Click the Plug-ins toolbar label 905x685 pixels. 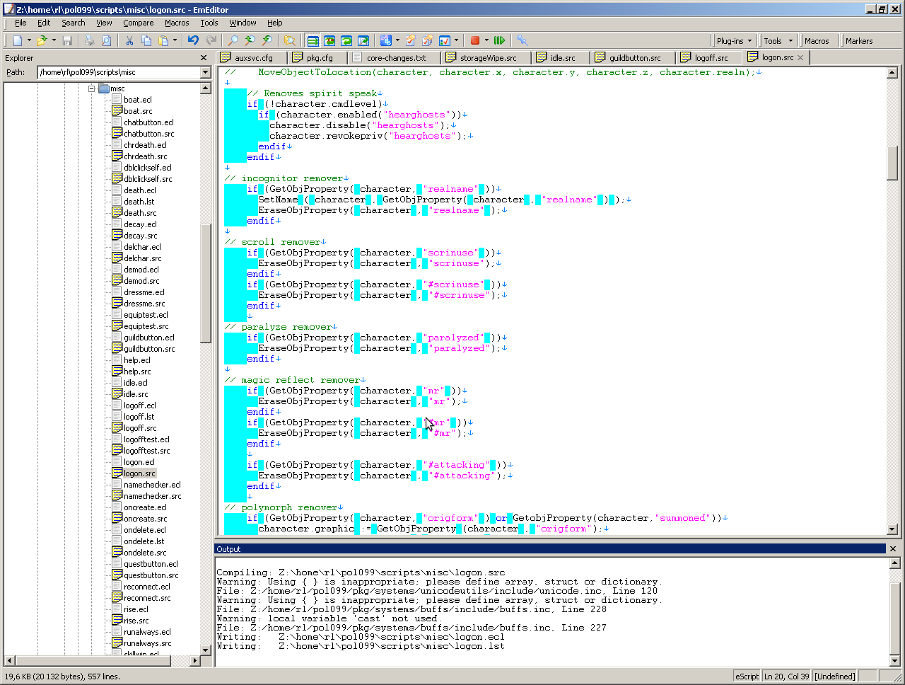(x=730, y=41)
